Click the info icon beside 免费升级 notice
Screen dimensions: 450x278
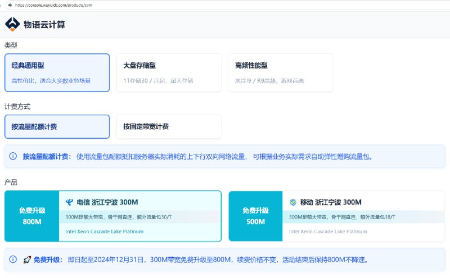(x=13, y=259)
